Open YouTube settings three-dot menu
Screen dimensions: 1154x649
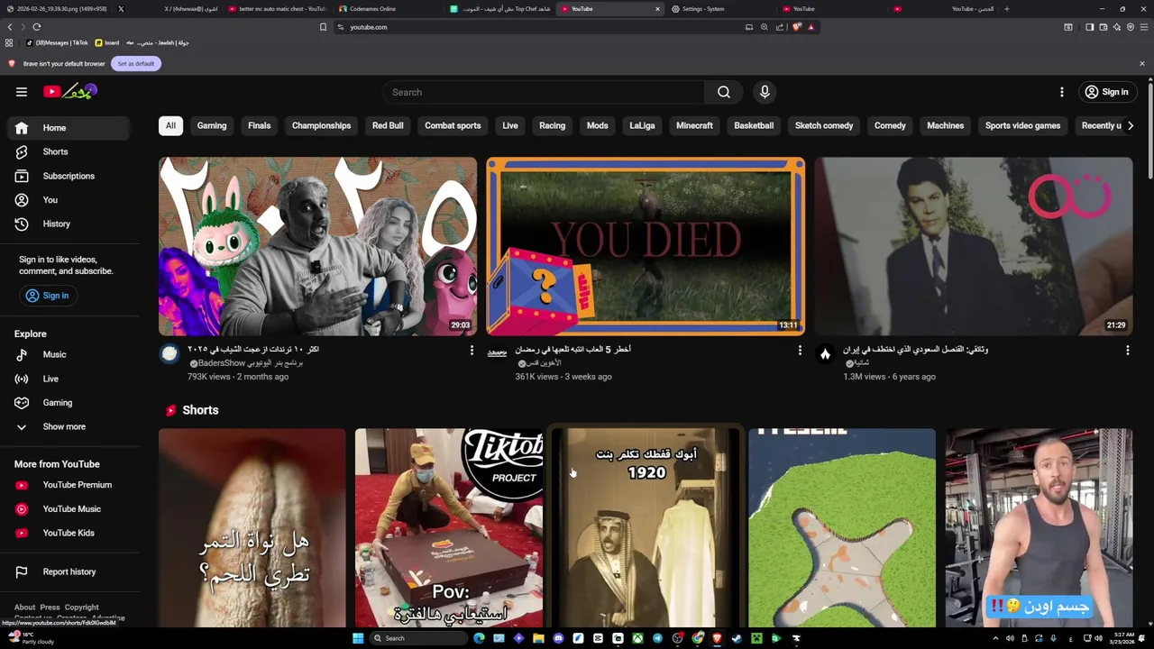coord(1061,92)
